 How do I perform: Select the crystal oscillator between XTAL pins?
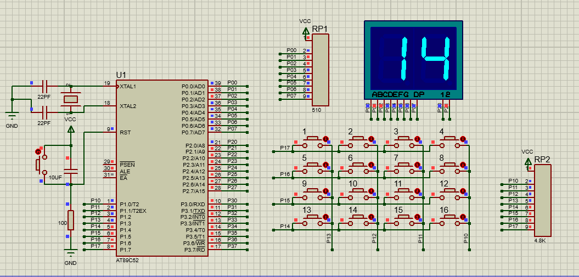click(70, 99)
